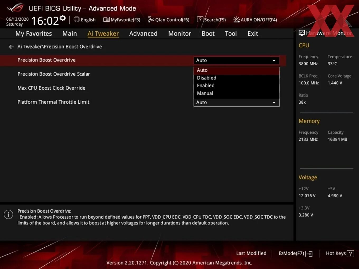359x269 pixels.
Task: Click the Hot Keys question mark icon
Action: pos(350,254)
